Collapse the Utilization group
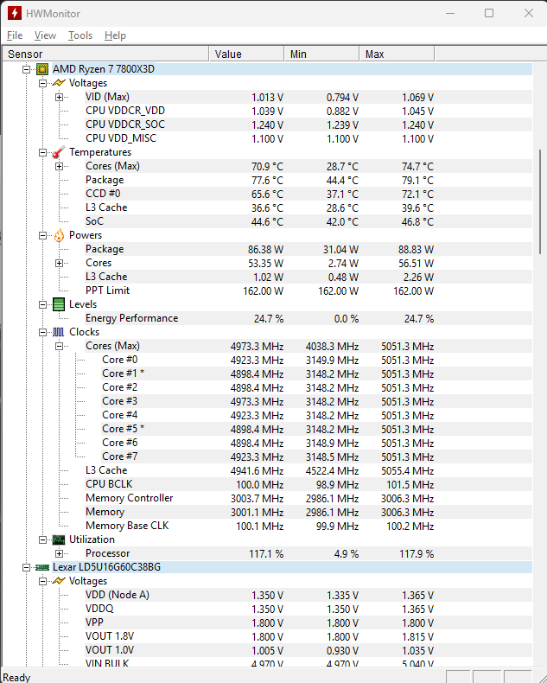The width and height of the screenshot is (547, 683). (x=42, y=539)
